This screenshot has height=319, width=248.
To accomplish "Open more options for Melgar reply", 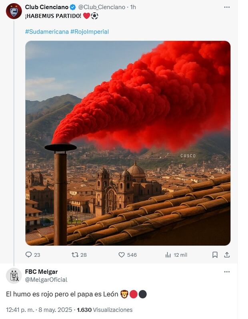I will point(227,272).
